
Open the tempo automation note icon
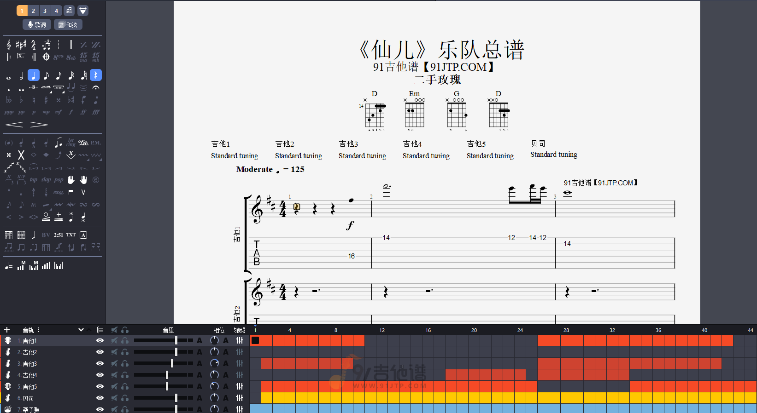(x=9, y=266)
